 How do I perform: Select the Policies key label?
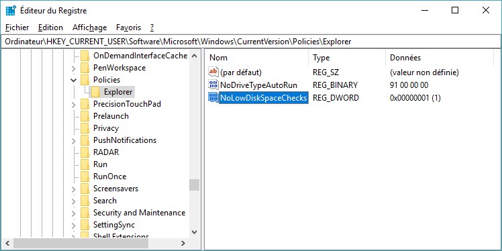click(x=107, y=80)
